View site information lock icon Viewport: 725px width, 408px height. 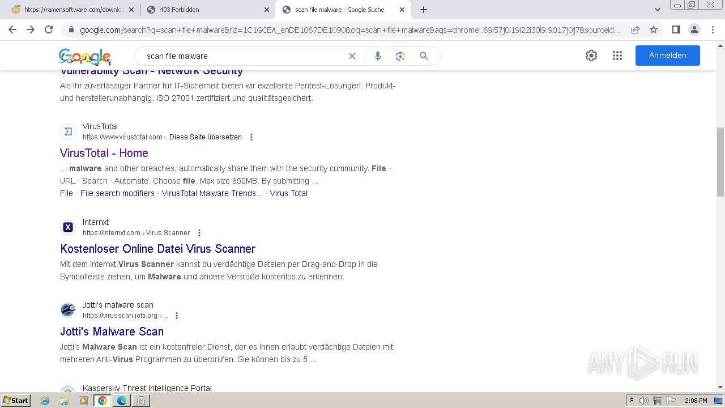point(71,29)
